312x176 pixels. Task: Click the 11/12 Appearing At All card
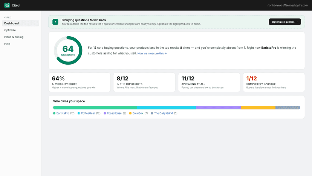[x=209, y=82]
